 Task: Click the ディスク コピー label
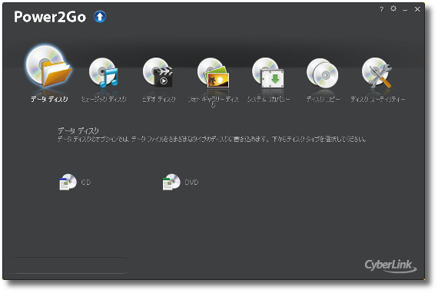click(x=323, y=99)
